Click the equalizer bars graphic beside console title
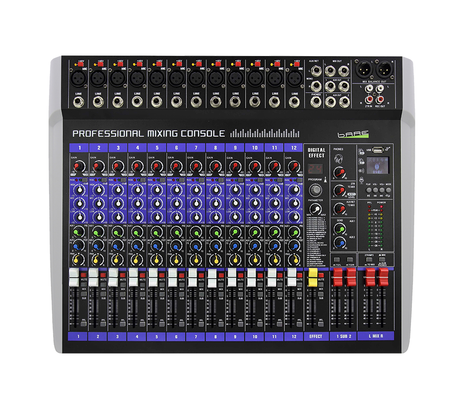Screen dimensions: 461x420 (x=265, y=133)
